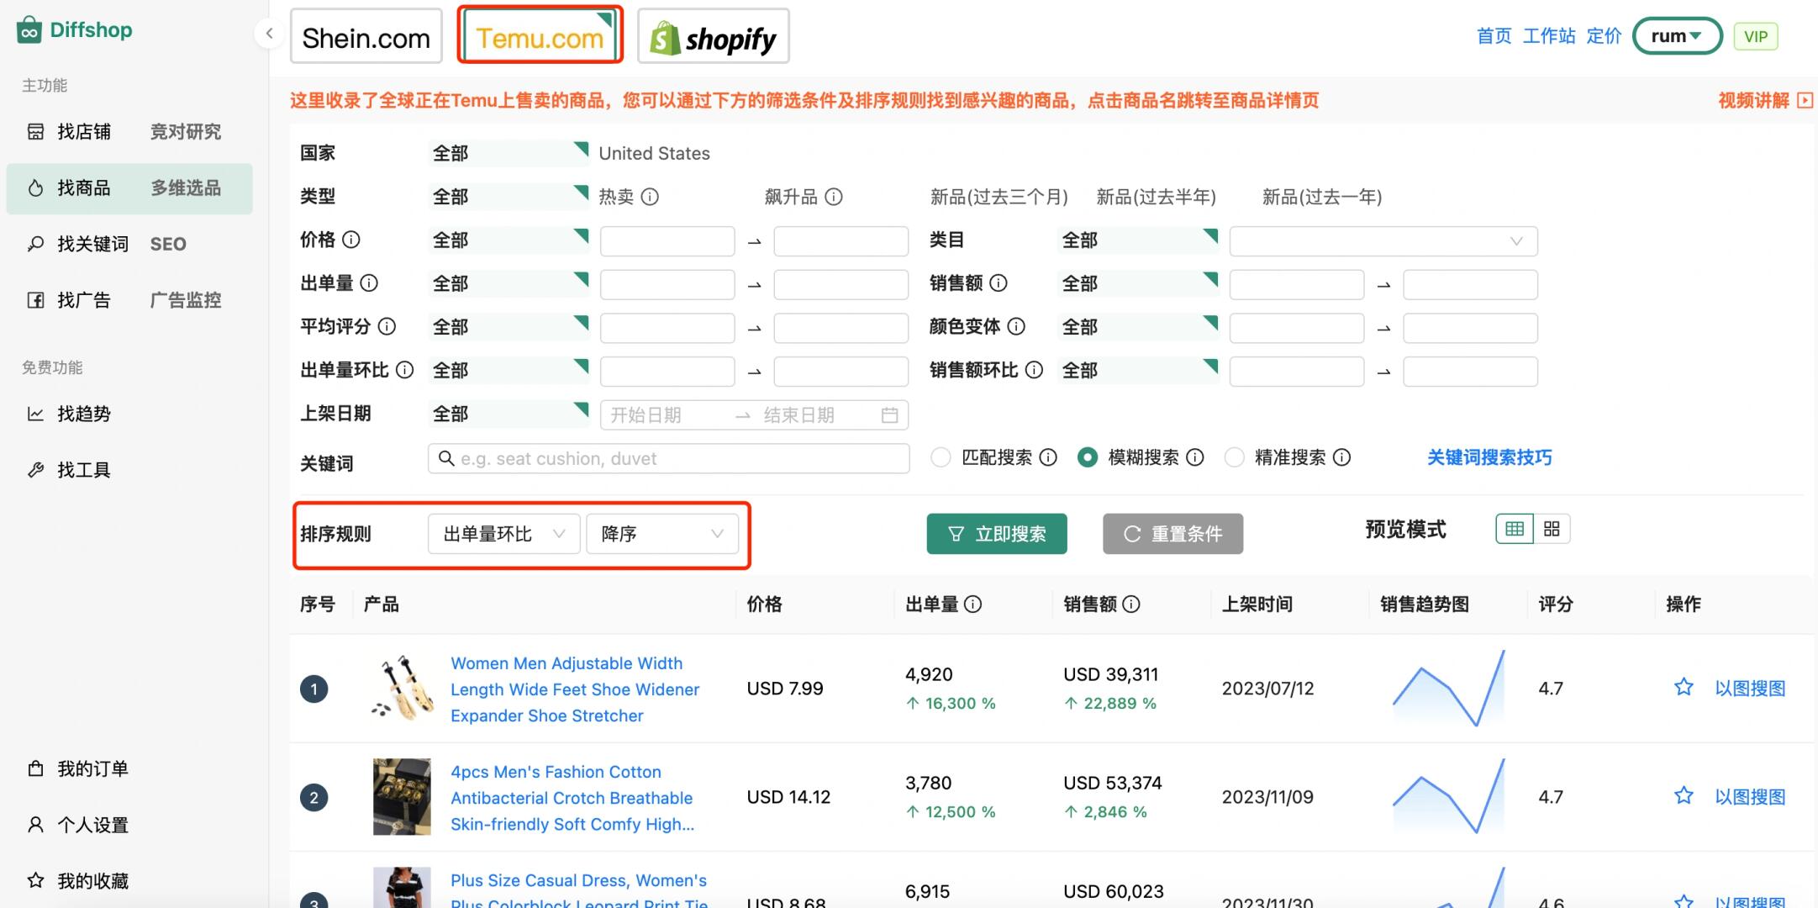Toggle the 价格 全部 option
Screen dimensions: 1818x908
[509, 240]
